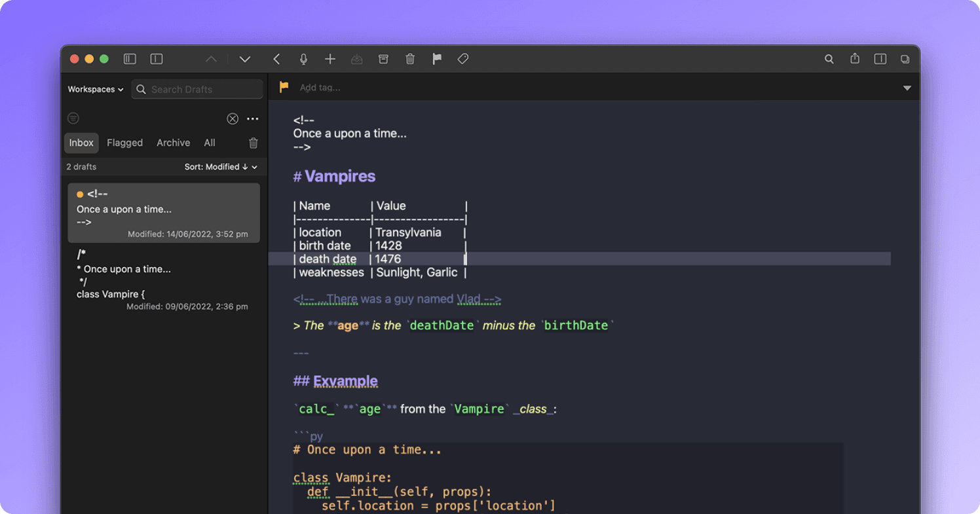Toggle the left draft list sidebar
980x514 pixels.
coord(130,59)
